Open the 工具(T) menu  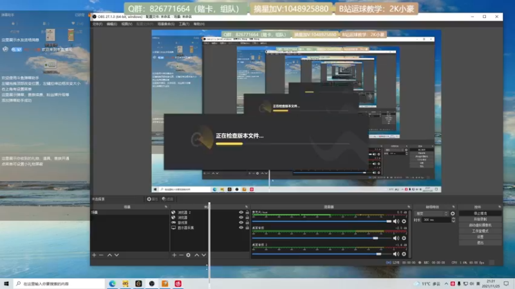(x=184, y=24)
